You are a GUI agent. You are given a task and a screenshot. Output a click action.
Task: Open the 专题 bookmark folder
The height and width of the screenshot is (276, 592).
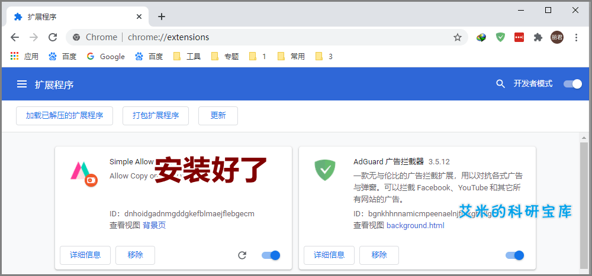[225, 57]
